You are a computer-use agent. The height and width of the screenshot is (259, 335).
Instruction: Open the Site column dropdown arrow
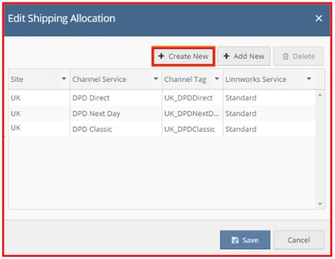click(64, 78)
